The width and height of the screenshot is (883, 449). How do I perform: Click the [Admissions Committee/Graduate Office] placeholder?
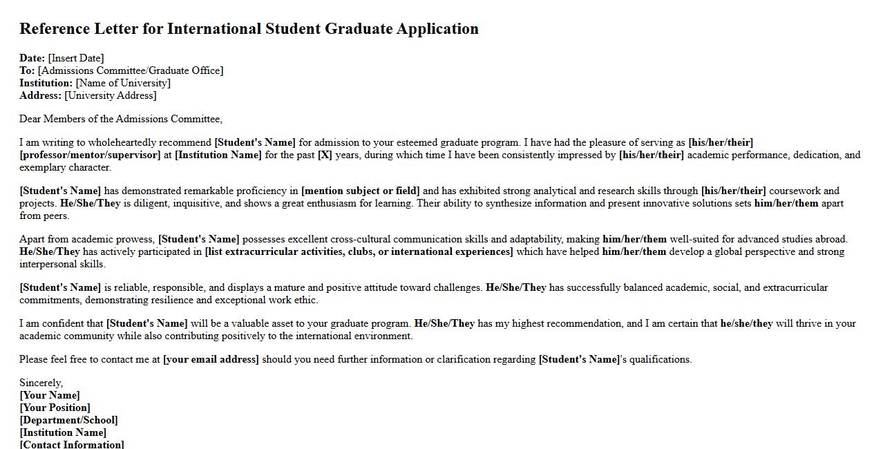pos(131,70)
